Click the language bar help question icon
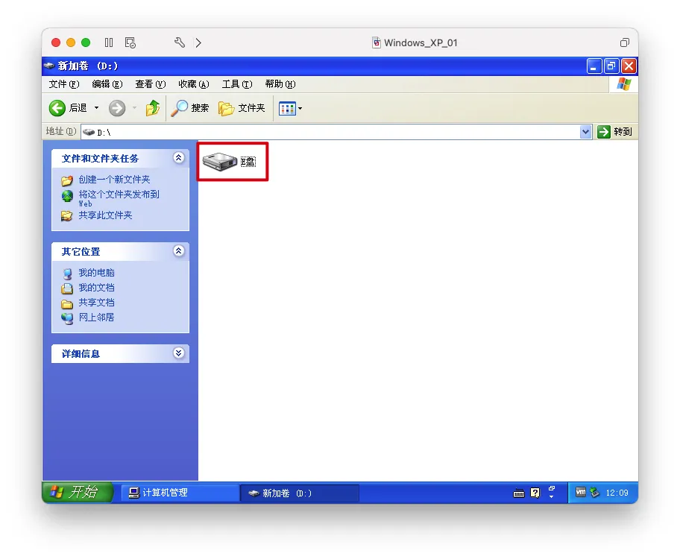The height and width of the screenshot is (559, 680). 535,493
